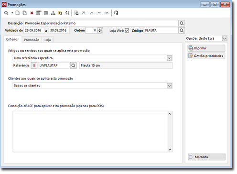Screen dimensions: 237x174
Task: Switch to the Critérios tab
Action: pyautogui.click(x=12, y=39)
